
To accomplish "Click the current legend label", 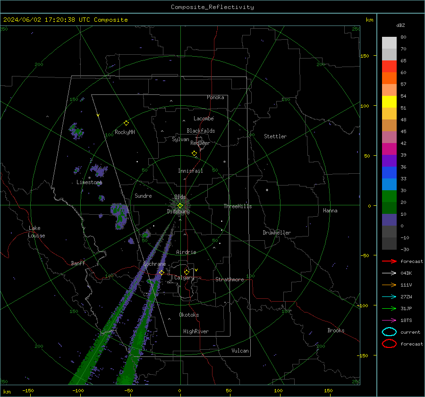I will click(x=410, y=332).
